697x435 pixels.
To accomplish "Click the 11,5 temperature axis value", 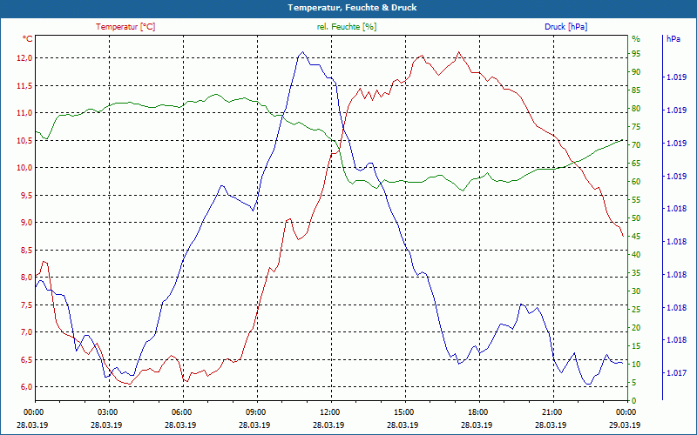I will (25, 85).
